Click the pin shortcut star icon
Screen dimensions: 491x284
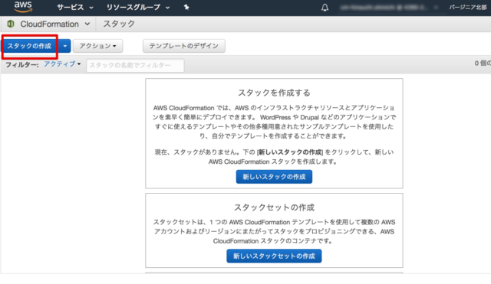click(186, 7)
